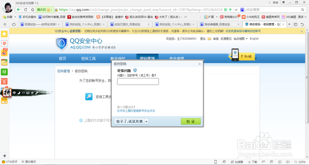The height and width of the screenshot is (165, 309).
Task: Toggle the sound speaker icon in status bar
Action: pos(288,162)
